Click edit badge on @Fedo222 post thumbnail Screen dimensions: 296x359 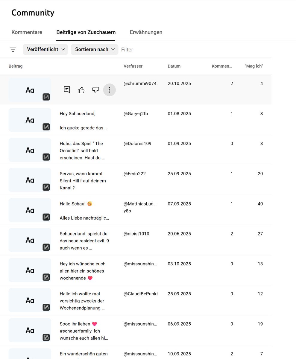tap(46, 187)
